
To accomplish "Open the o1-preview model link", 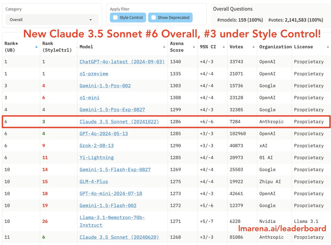I will (94, 74).
